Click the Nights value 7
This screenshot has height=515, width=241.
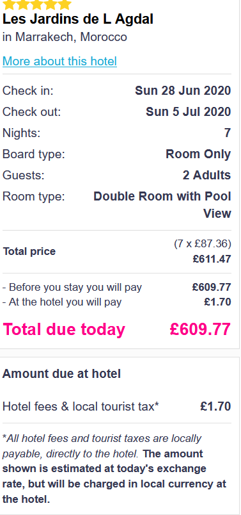click(228, 133)
